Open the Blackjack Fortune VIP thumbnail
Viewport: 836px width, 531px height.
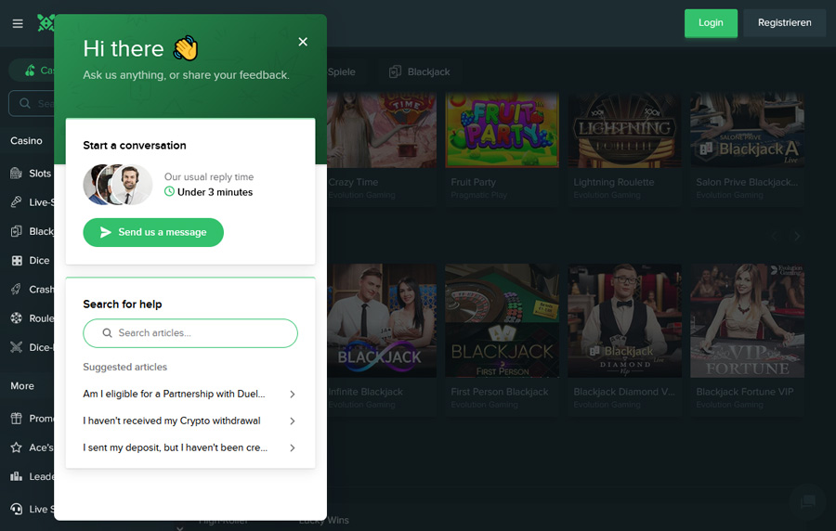tap(747, 320)
